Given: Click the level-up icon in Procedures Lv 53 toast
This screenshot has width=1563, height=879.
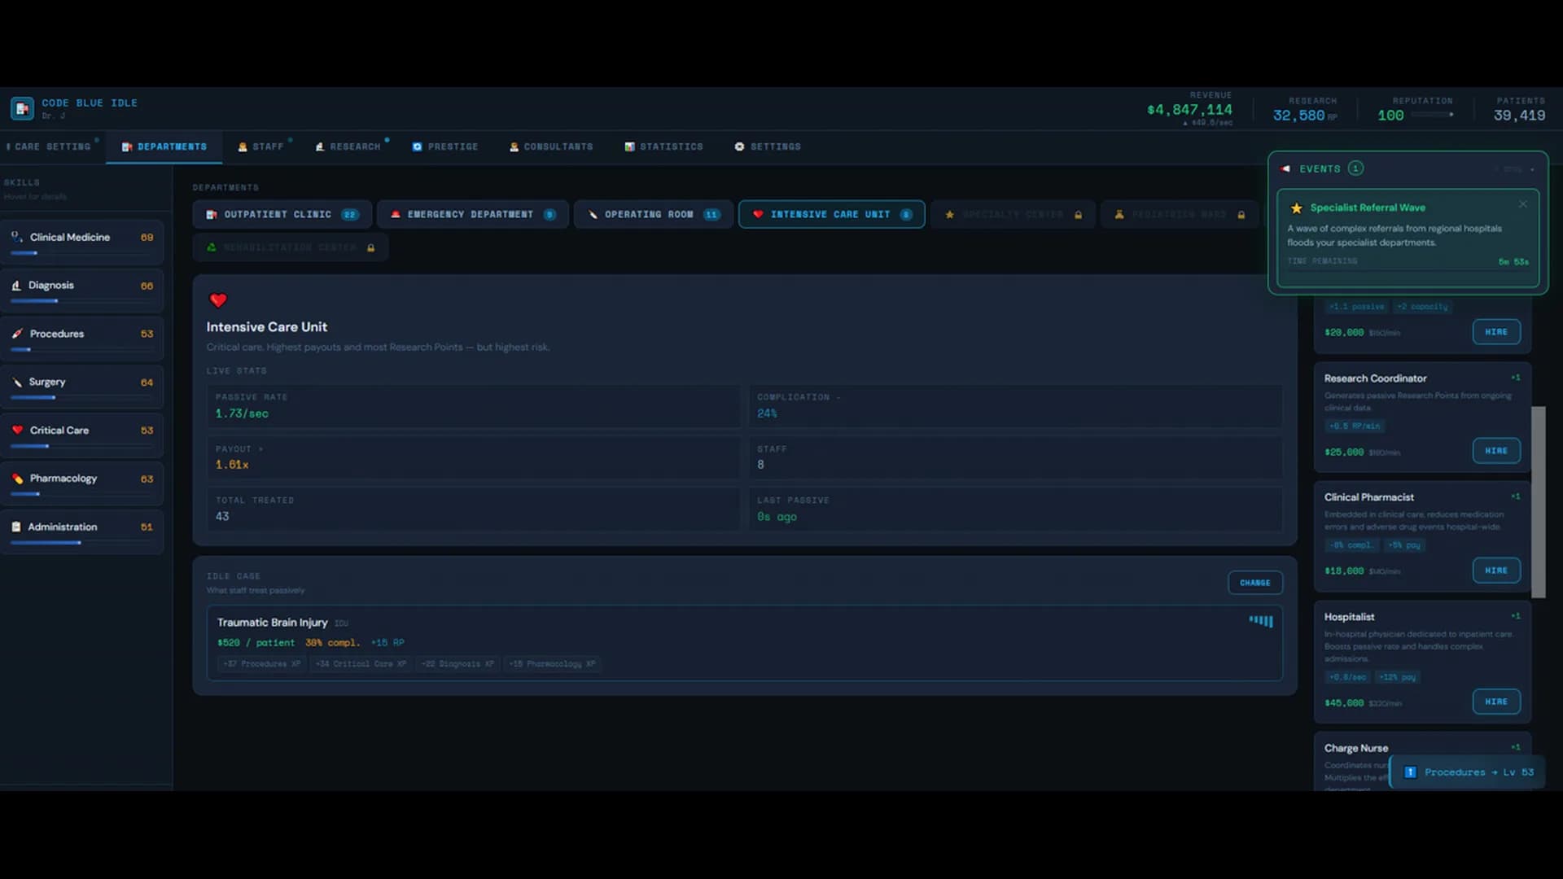Looking at the screenshot, I should tap(1411, 772).
